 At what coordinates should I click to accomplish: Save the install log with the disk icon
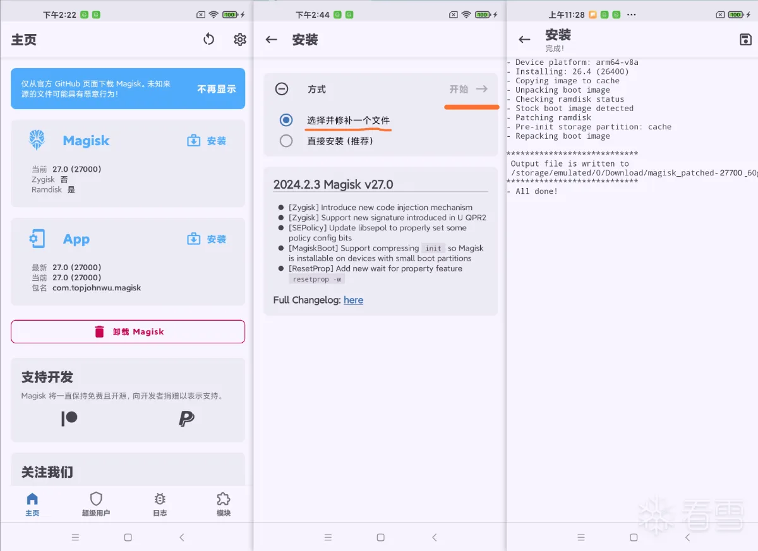[745, 40]
